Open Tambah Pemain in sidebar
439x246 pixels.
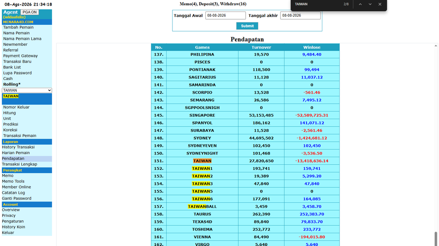pos(18,27)
